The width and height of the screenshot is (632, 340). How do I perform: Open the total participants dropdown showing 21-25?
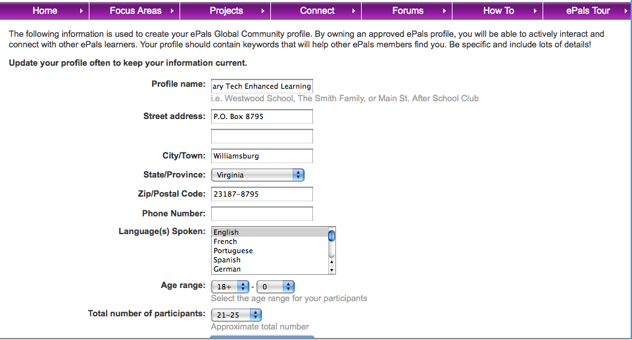(x=236, y=315)
